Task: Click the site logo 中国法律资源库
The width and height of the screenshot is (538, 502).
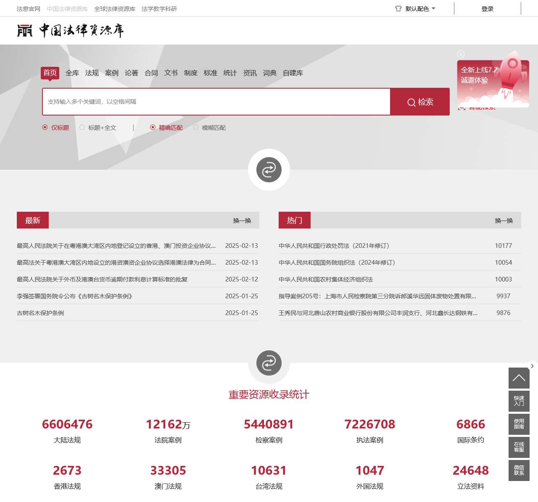Action: [x=70, y=31]
